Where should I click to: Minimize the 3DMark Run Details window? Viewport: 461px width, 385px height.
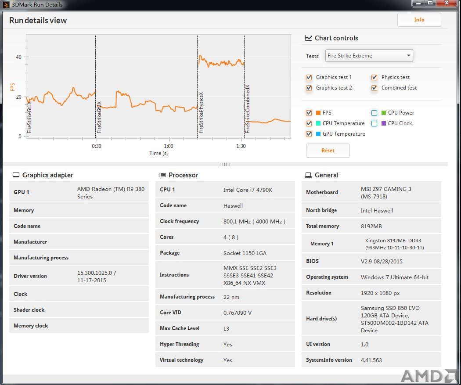pos(419,3)
